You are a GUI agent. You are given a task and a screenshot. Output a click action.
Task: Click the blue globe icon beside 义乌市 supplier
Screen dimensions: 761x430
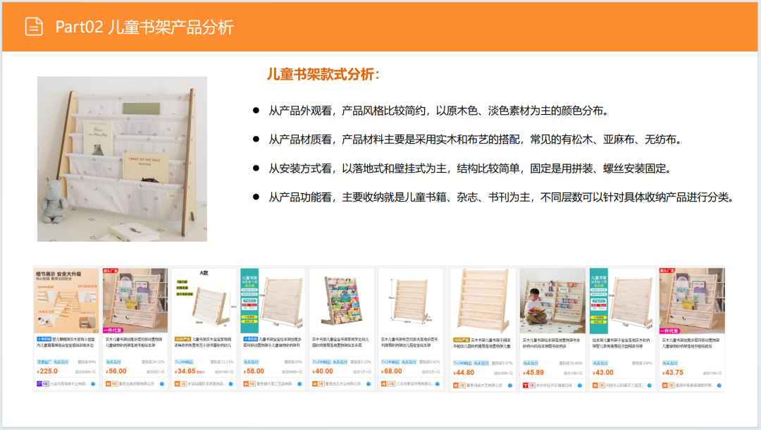point(436,383)
